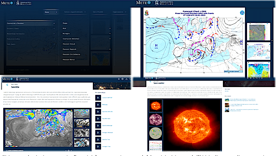Open Previsioni Testuali submenu item
The width and height of the screenshot is (278, 156).
click(69, 44)
